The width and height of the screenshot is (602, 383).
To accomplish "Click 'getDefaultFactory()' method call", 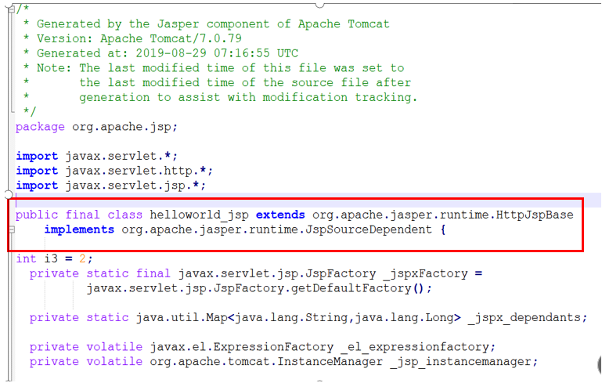I will click(x=357, y=288).
